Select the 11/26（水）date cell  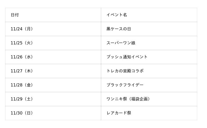point(22,57)
